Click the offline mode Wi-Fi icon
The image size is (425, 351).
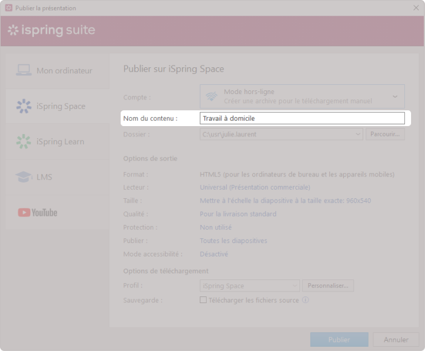click(x=212, y=96)
